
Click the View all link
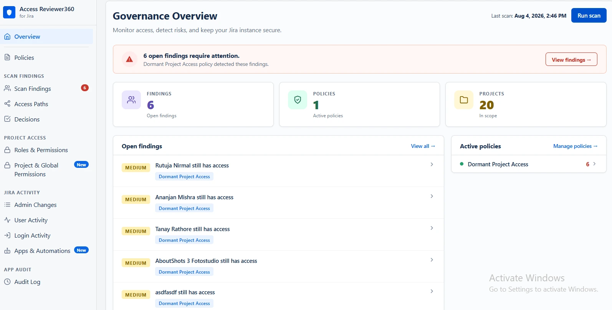(x=423, y=146)
